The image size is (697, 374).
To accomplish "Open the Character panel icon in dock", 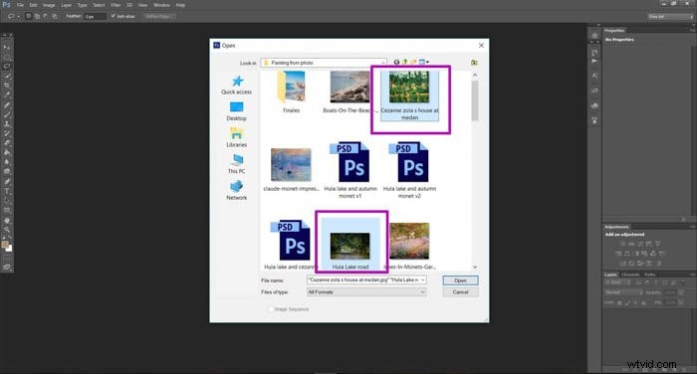I will 594,76.
